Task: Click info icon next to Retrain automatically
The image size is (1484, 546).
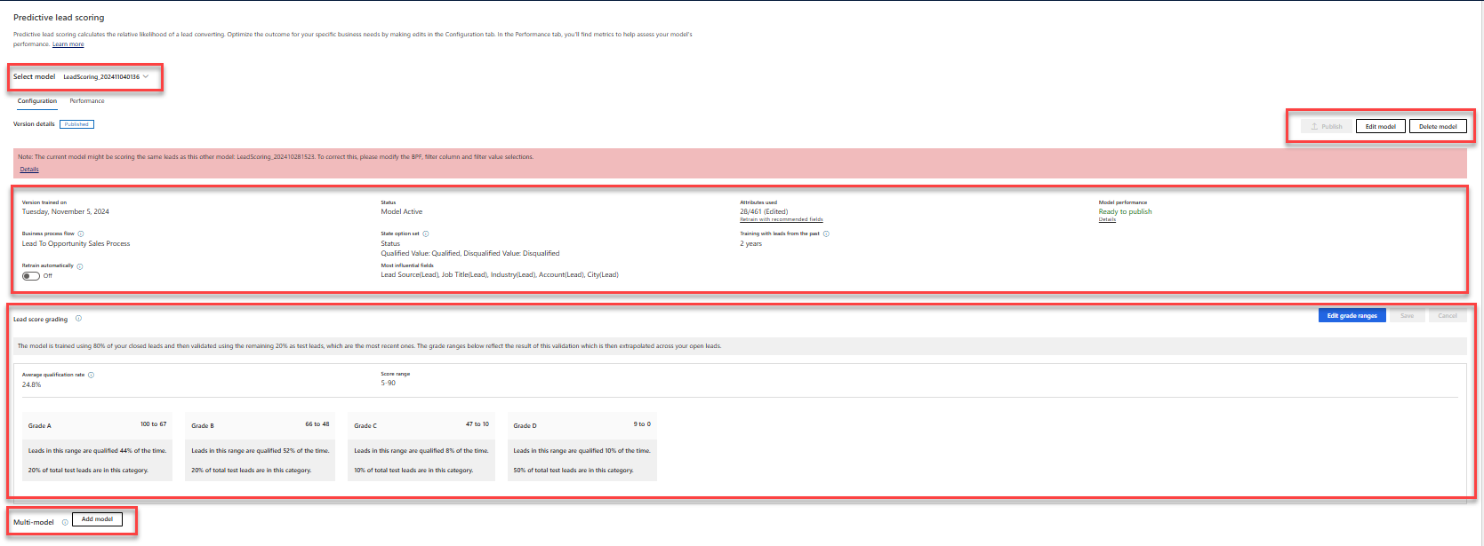Action: [x=80, y=265]
